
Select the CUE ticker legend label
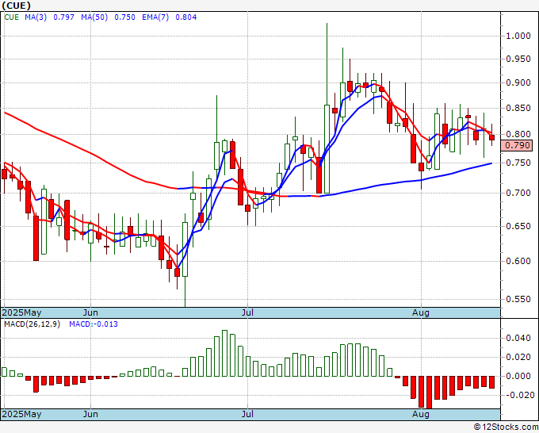[12, 17]
